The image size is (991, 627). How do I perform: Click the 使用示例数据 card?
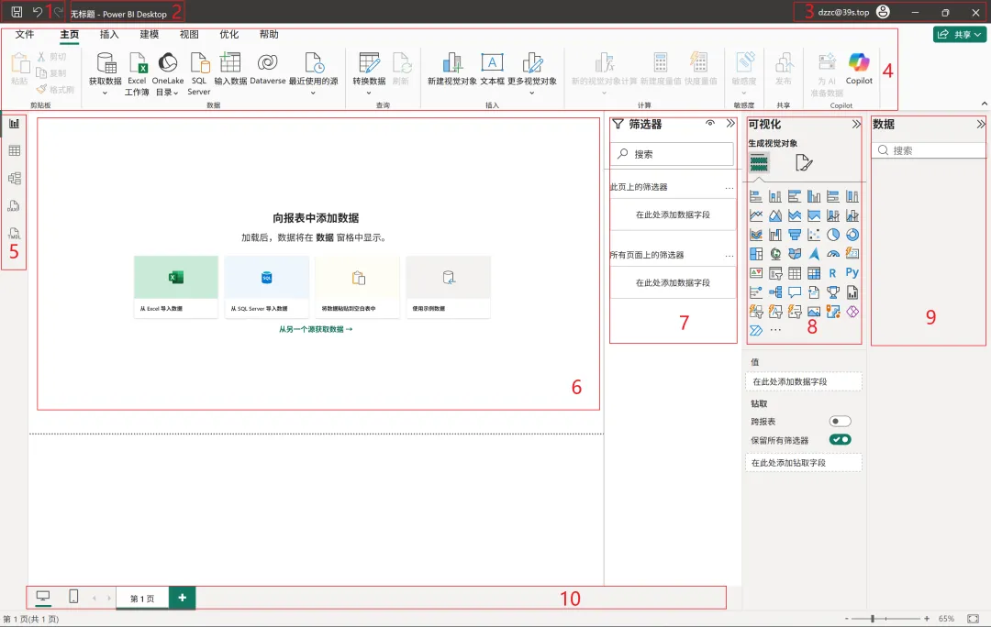coord(448,286)
